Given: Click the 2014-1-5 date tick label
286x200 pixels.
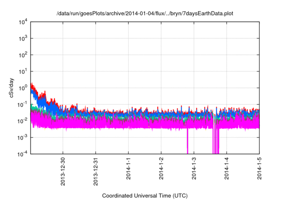Looking at the screenshot, I should click(259, 168).
